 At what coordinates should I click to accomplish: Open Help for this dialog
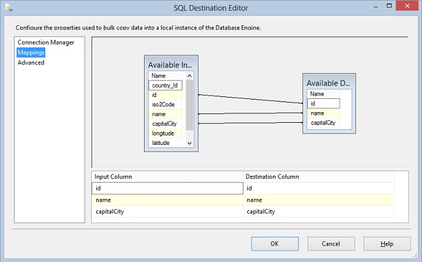(x=387, y=244)
